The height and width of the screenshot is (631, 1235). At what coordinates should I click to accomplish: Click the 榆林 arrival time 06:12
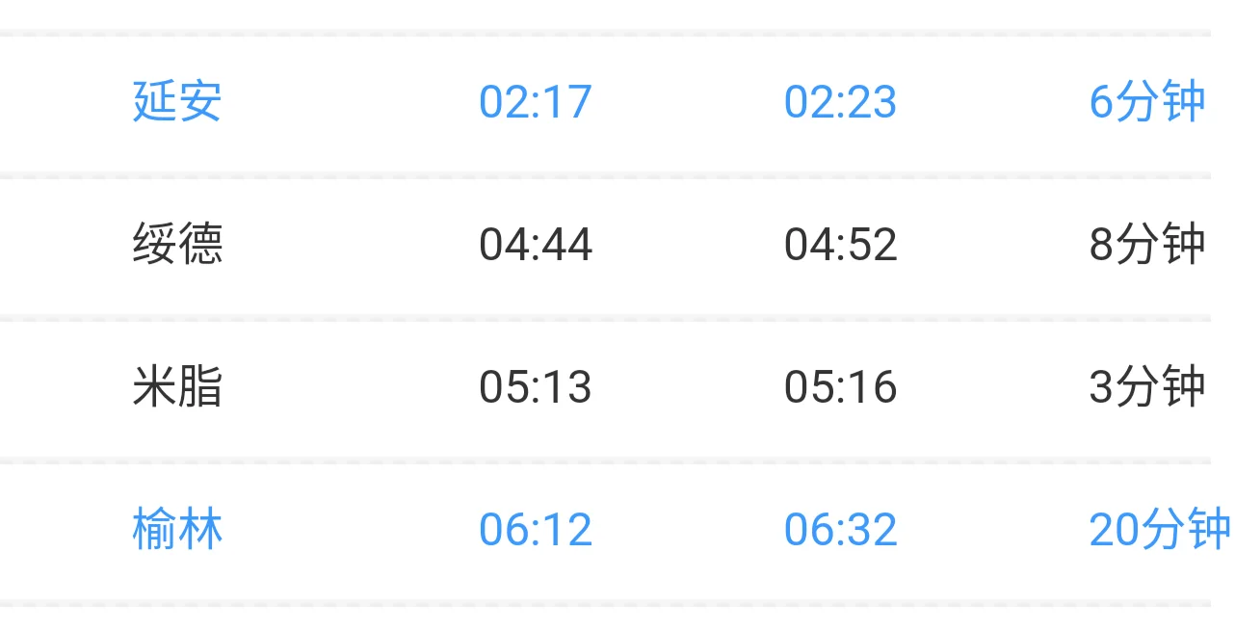click(535, 530)
